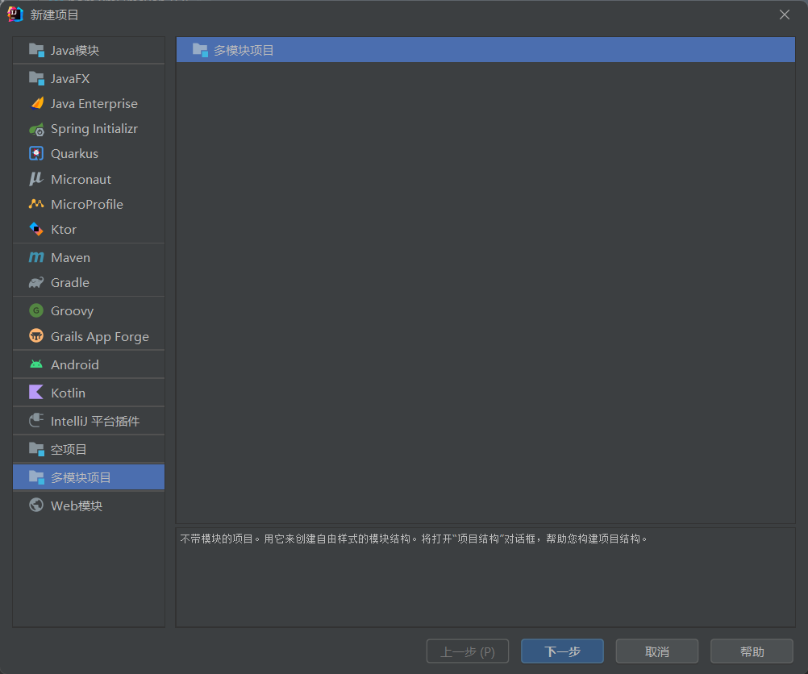Click the 下一步 button
808x674 pixels.
tap(562, 651)
